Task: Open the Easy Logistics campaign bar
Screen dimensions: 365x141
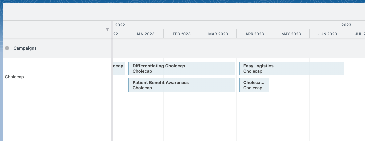Action: [292, 68]
